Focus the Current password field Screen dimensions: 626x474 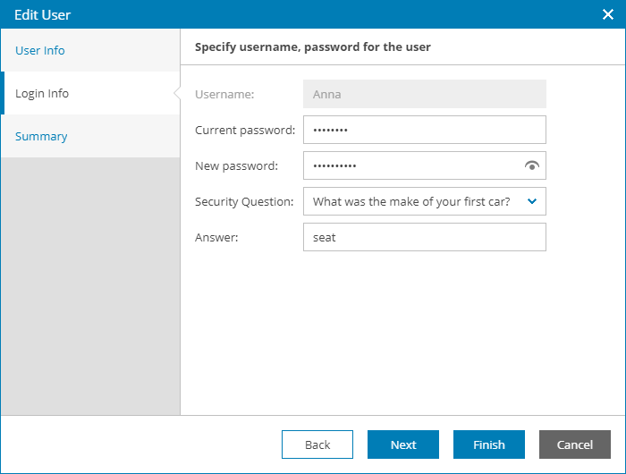pos(424,130)
